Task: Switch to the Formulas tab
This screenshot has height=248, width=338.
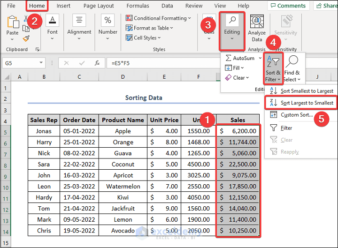Action: click(138, 6)
